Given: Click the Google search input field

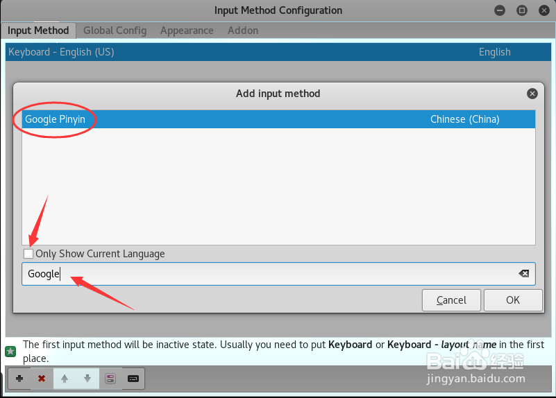Looking at the screenshot, I should (x=279, y=274).
